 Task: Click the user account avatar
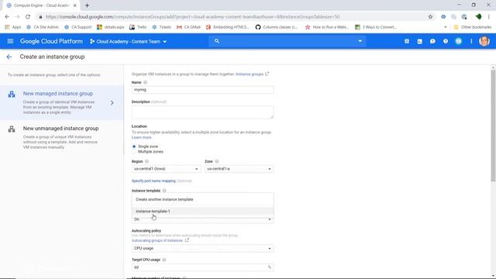coord(484,41)
